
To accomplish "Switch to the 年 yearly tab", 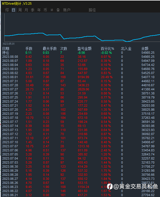I will 39,10.
